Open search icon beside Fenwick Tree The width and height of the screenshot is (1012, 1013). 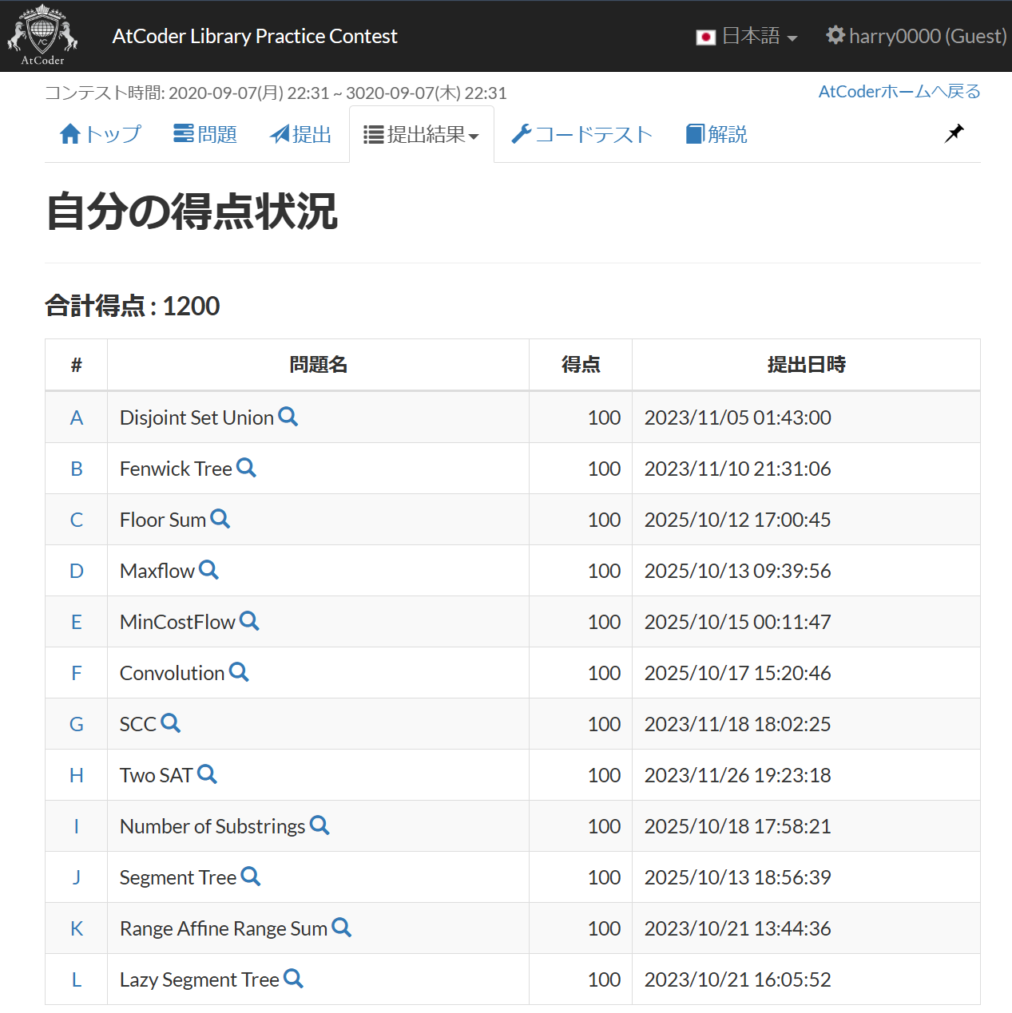pyautogui.click(x=246, y=468)
